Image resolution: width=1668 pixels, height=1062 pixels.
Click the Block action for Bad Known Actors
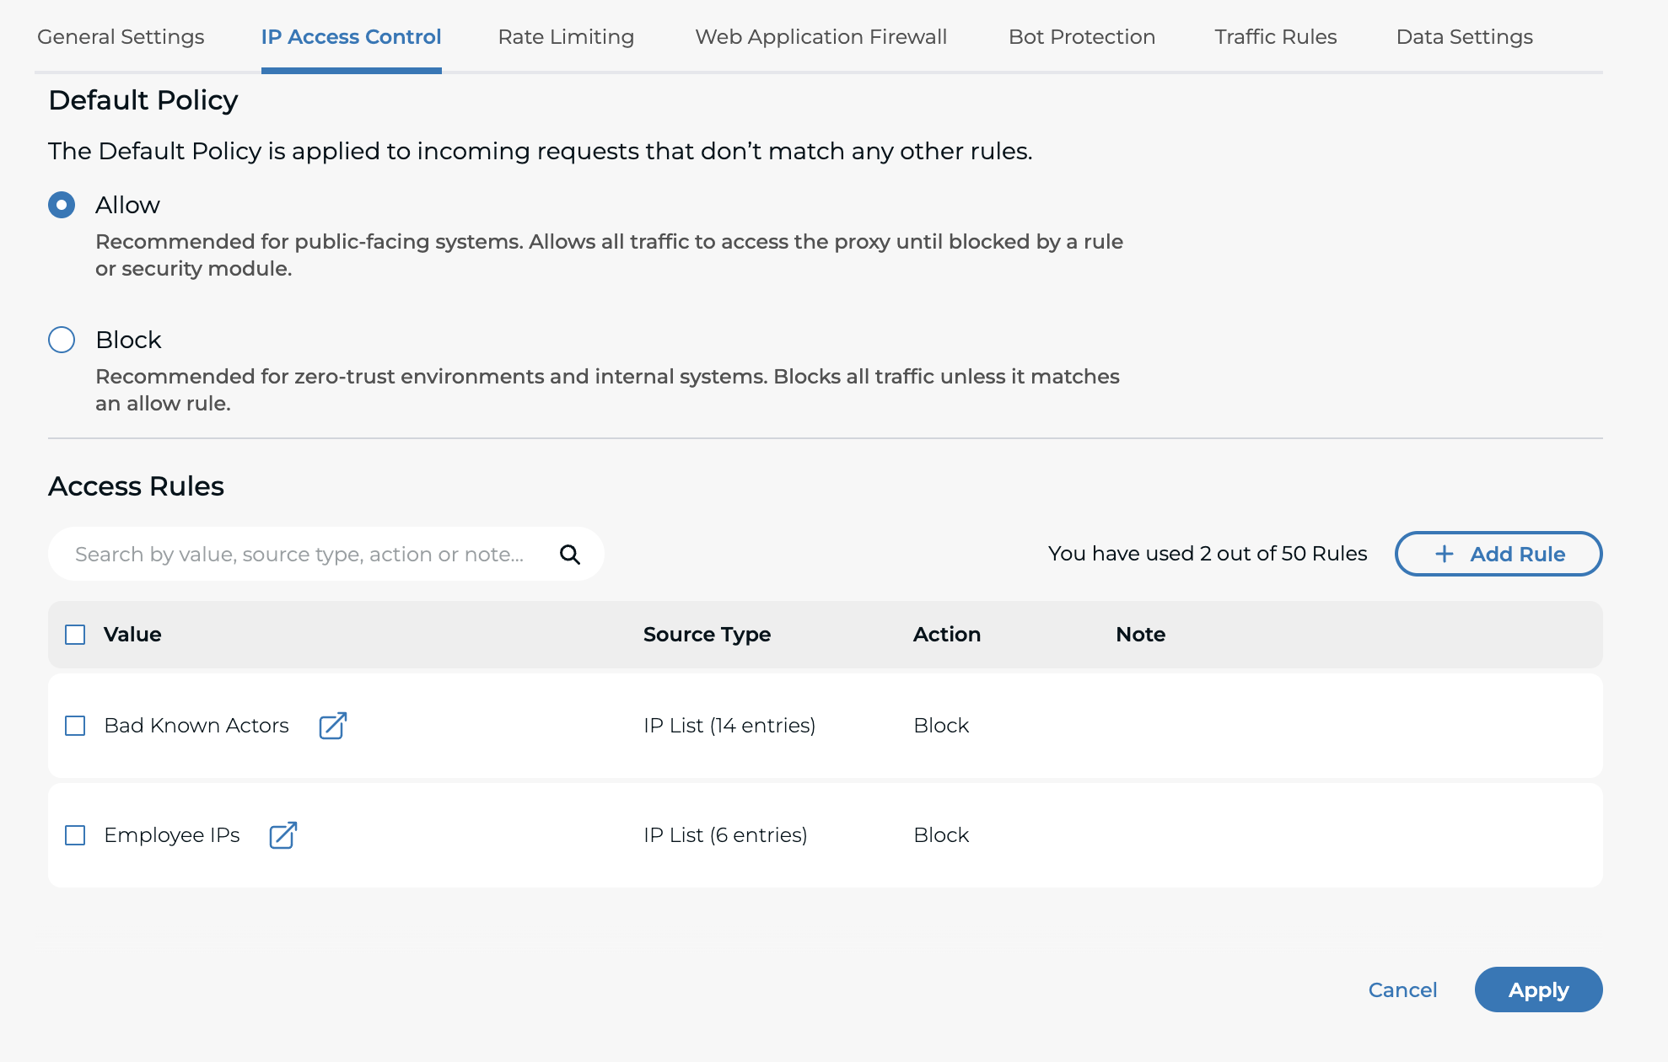coord(941,726)
